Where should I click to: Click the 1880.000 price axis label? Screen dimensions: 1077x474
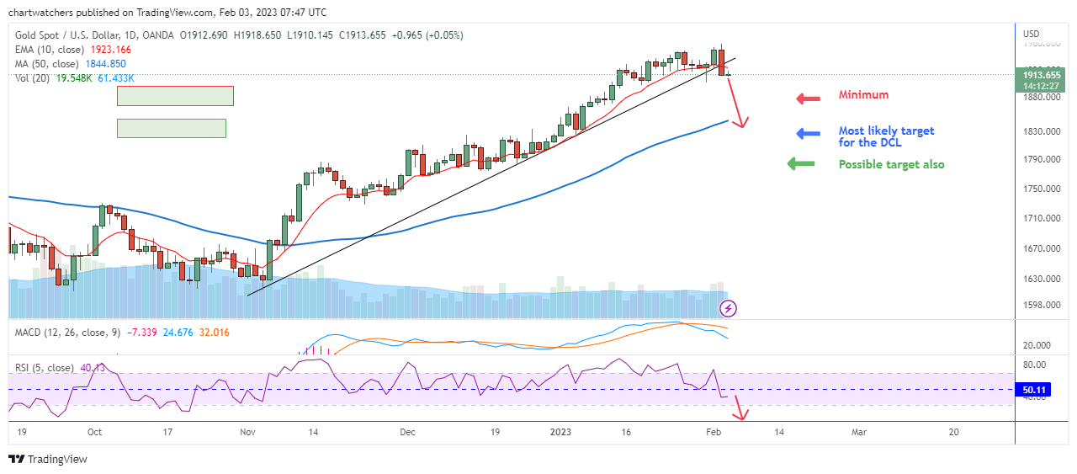point(1041,98)
